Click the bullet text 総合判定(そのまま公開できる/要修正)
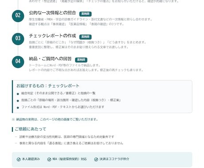The height and width of the screenshot is (168, 204). pyautogui.click(x=59, y=93)
